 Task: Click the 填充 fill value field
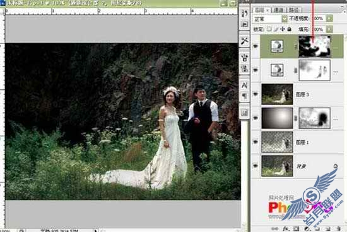tap(318, 29)
